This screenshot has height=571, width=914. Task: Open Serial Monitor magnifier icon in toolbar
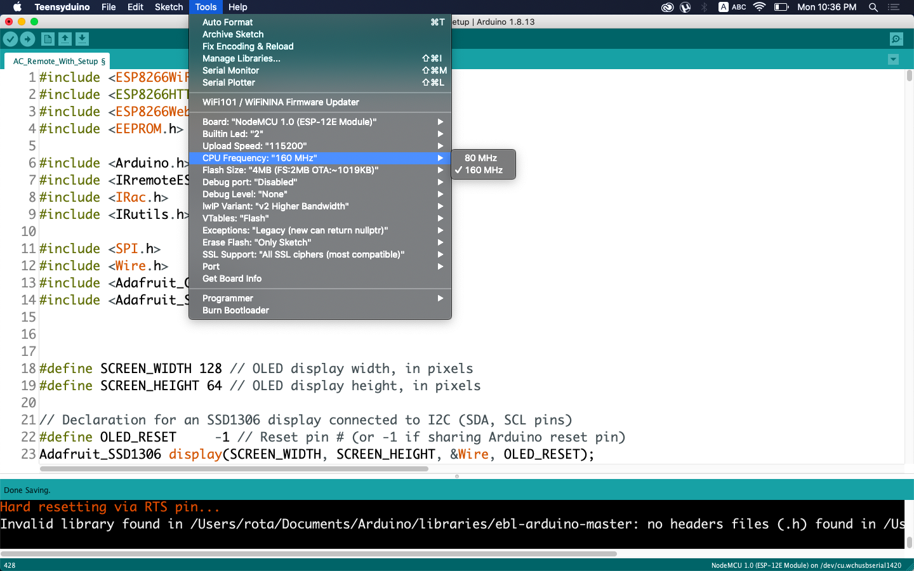896,39
